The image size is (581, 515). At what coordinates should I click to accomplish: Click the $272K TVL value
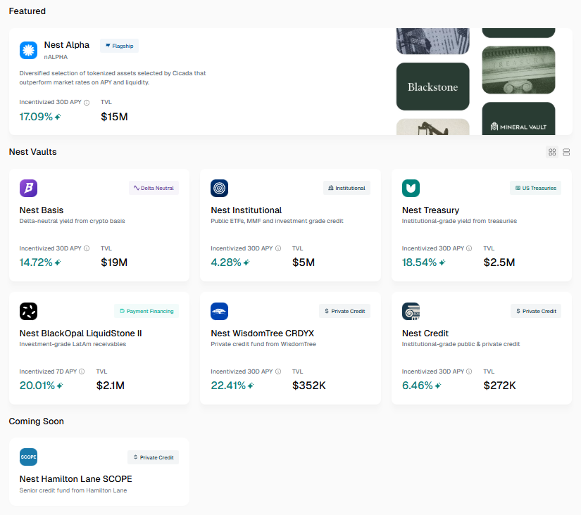point(499,386)
